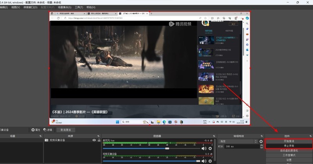This screenshot has height=164, width=313.
Task: Select the first browser tab in preview
Action: click(70, 13)
